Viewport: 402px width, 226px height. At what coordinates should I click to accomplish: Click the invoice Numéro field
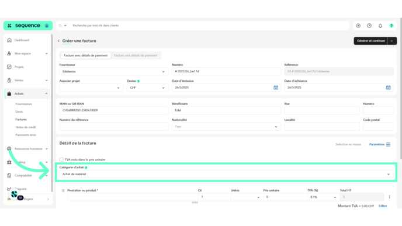[226, 71]
